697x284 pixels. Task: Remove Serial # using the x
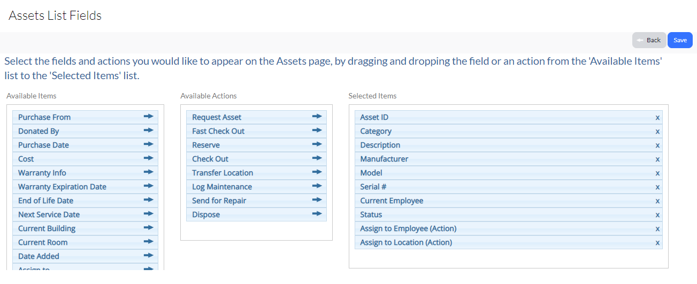pyautogui.click(x=657, y=187)
